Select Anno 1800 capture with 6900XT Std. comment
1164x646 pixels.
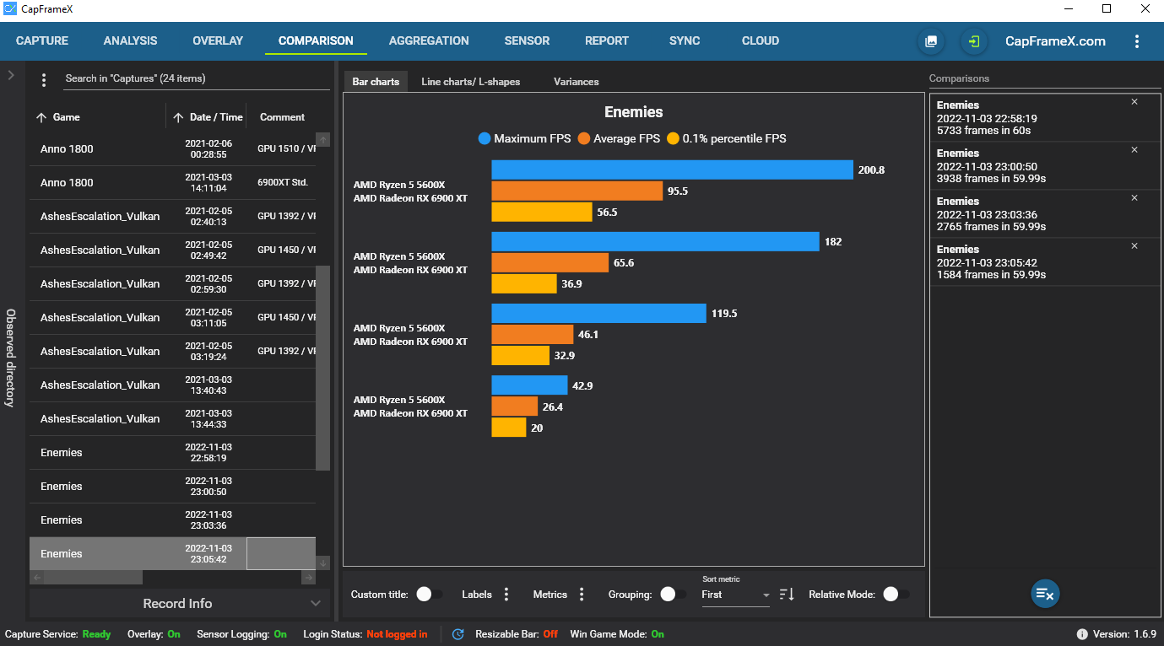[x=172, y=183]
